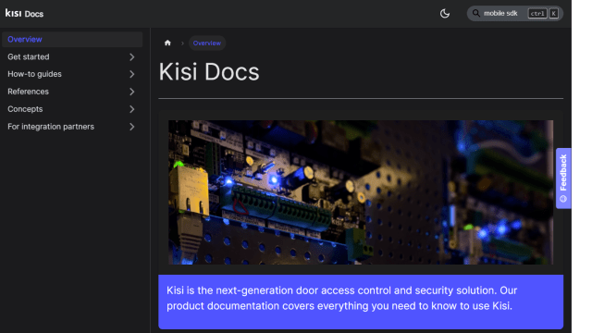Expand the For integration partners chevron
This screenshot has height=333, width=592.
tap(131, 127)
